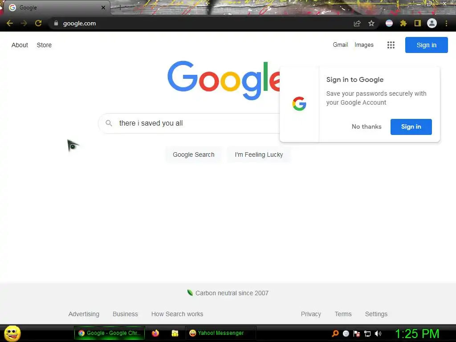Reload the page with the refresh icon
456x342 pixels.
(38, 23)
